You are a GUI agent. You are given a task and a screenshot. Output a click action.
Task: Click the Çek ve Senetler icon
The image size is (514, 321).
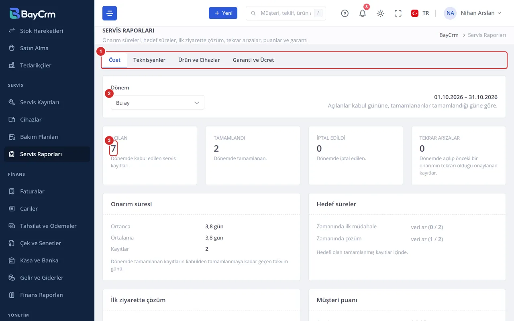tap(12, 243)
